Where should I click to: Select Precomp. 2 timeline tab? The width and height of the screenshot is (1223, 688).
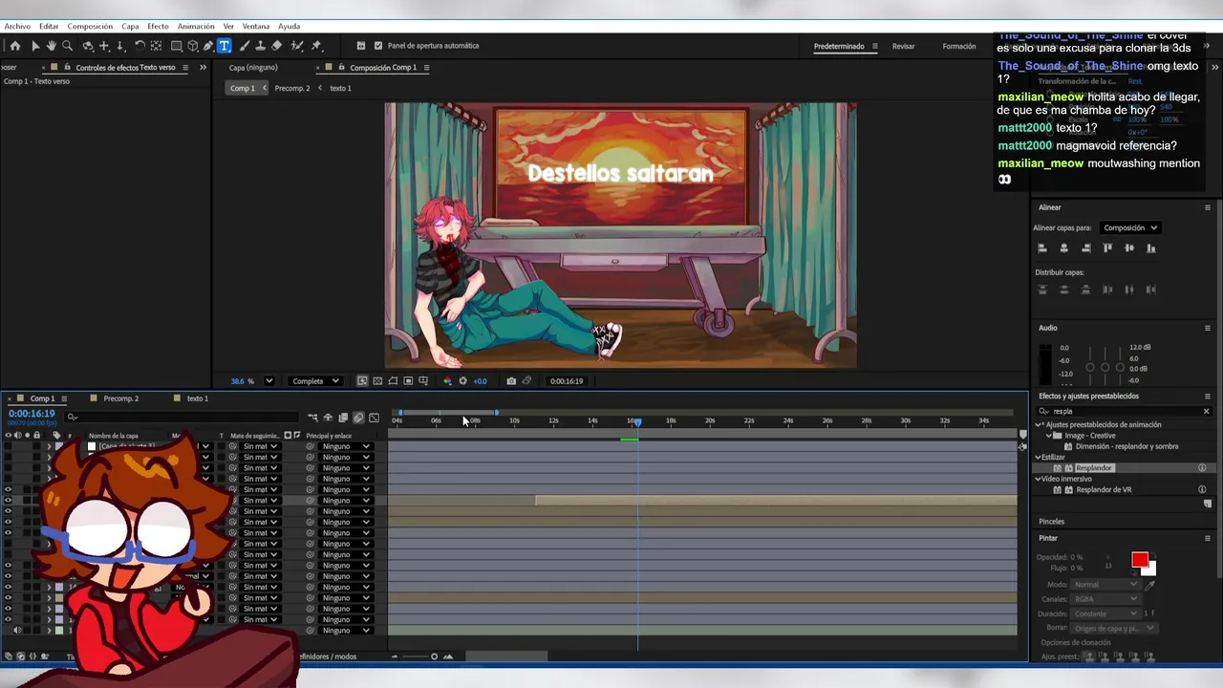click(x=121, y=398)
